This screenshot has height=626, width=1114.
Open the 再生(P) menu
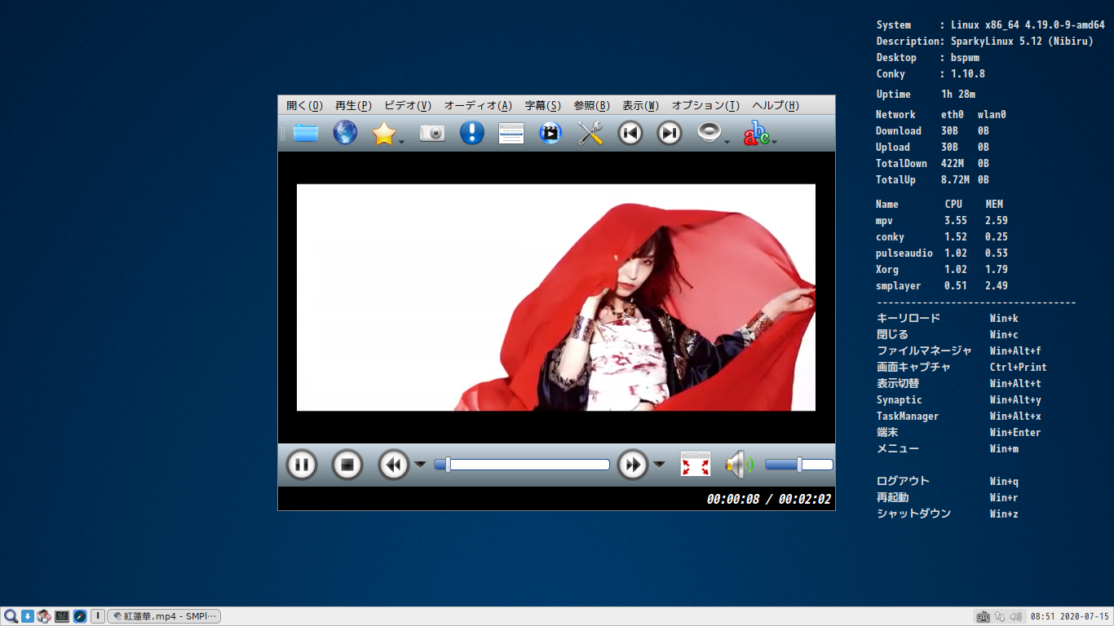353,105
